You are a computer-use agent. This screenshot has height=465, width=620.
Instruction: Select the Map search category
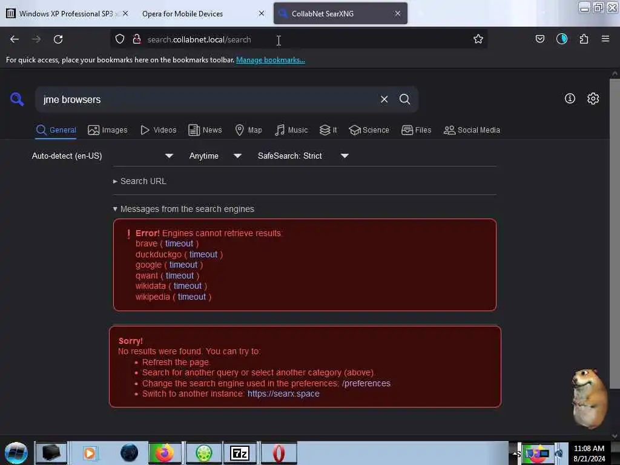[x=248, y=130]
